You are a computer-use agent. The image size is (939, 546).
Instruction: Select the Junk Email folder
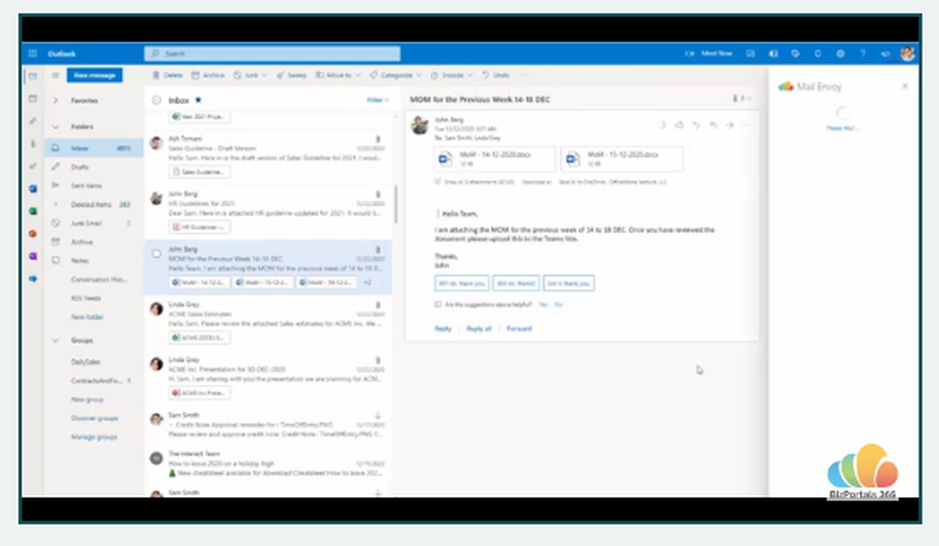tap(93, 223)
